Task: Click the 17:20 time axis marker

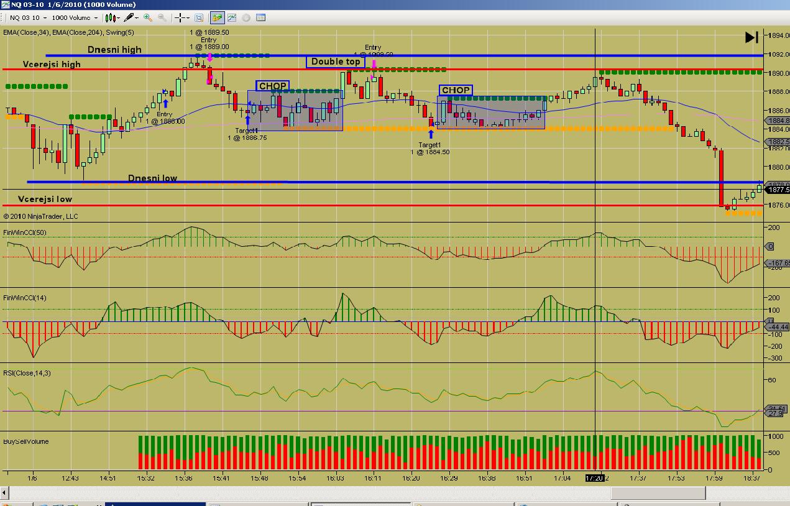Action: (594, 477)
